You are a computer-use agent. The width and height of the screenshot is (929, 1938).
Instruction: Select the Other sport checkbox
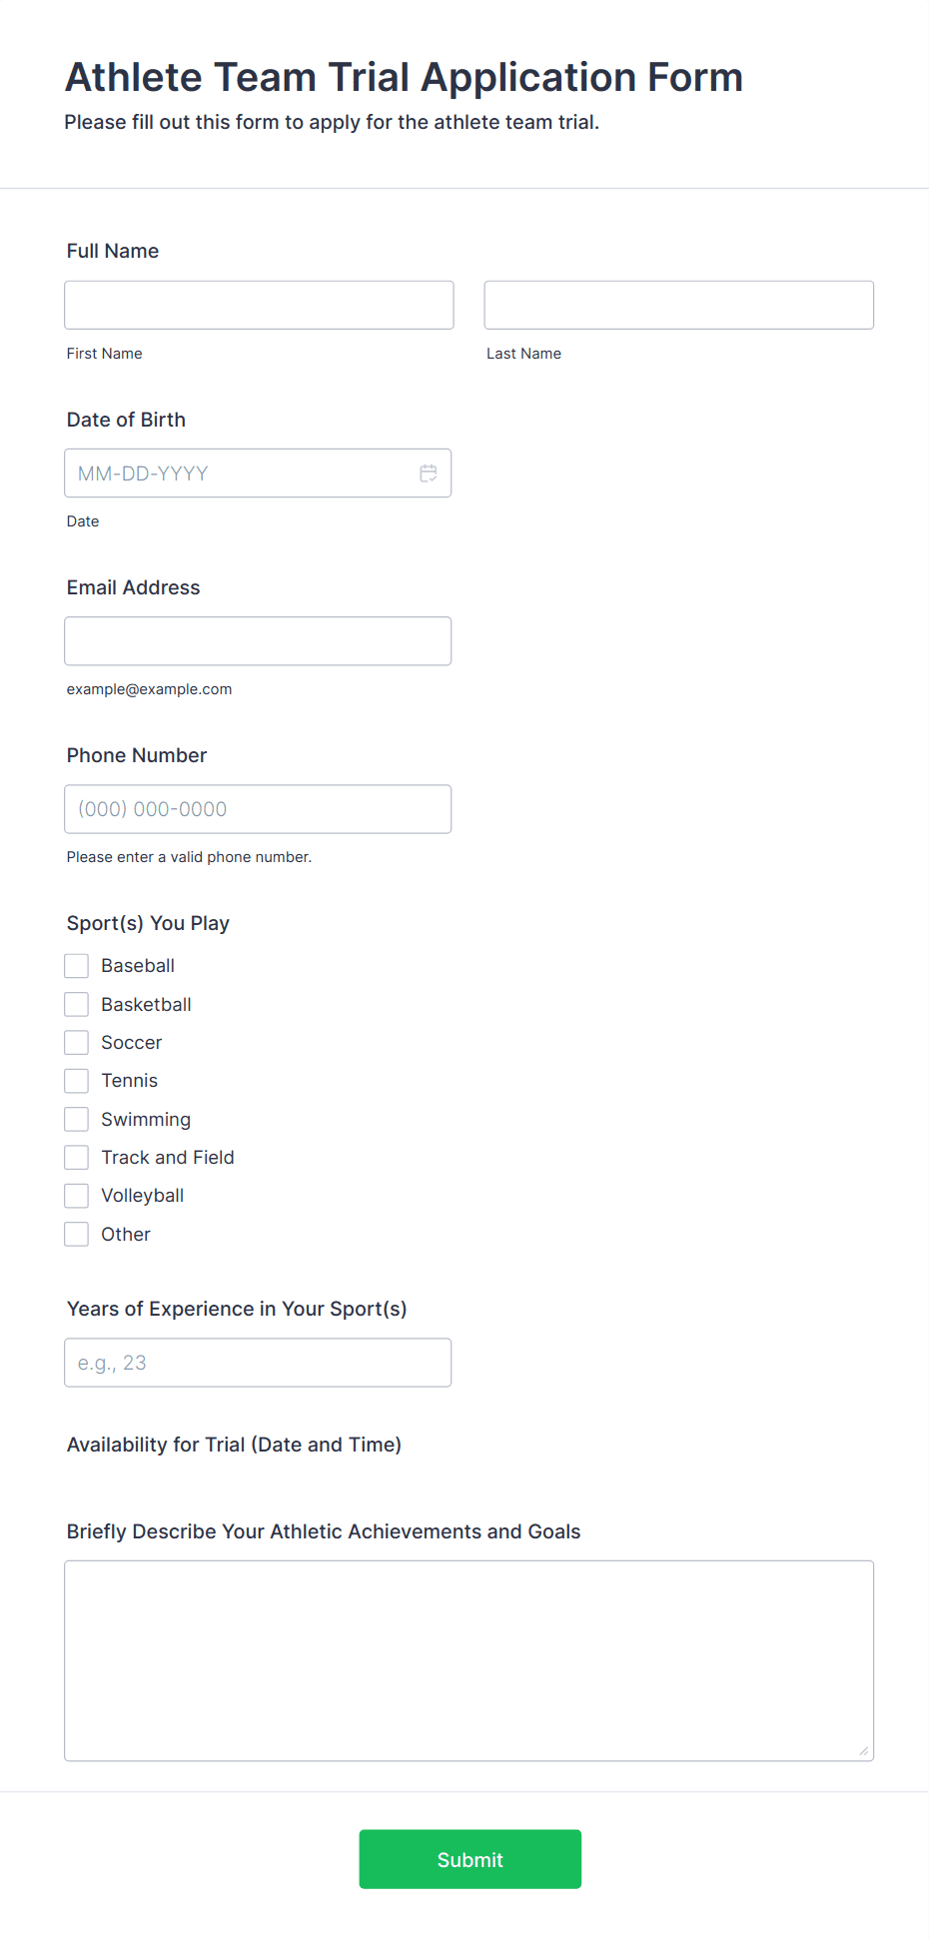pyautogui.click(x=77, y=1235)
